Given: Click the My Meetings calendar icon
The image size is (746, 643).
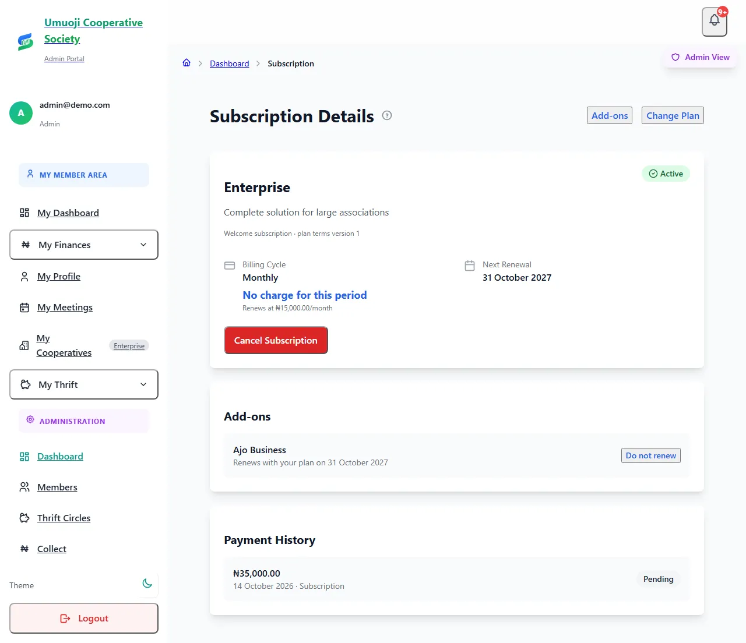Looking at the screenshot, I should point(24,308).
